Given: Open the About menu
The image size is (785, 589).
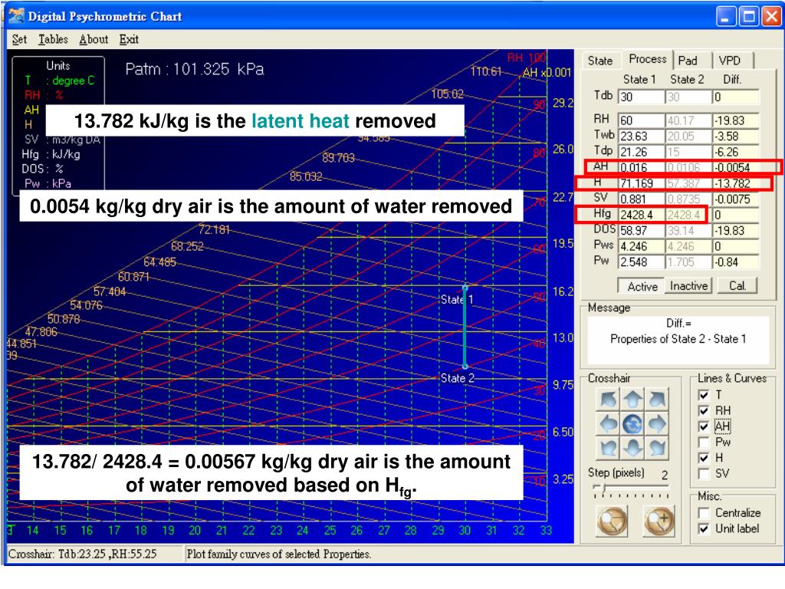Looking at the screenshot, I should 94,40.
